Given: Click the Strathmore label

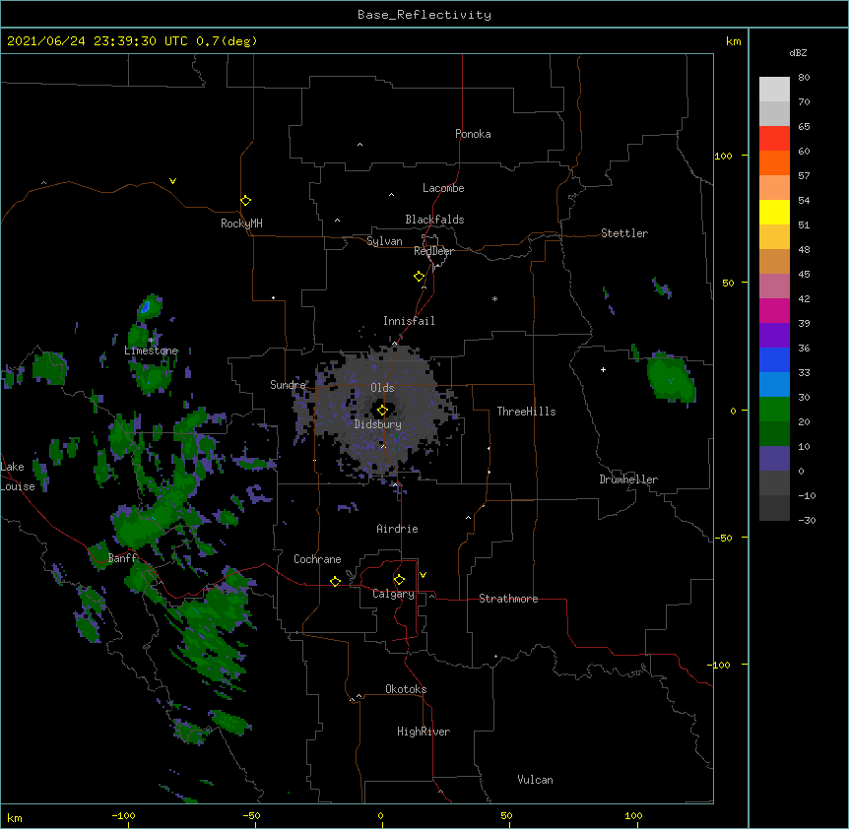Looking at the screenshot, I should [x=508, y=599].
